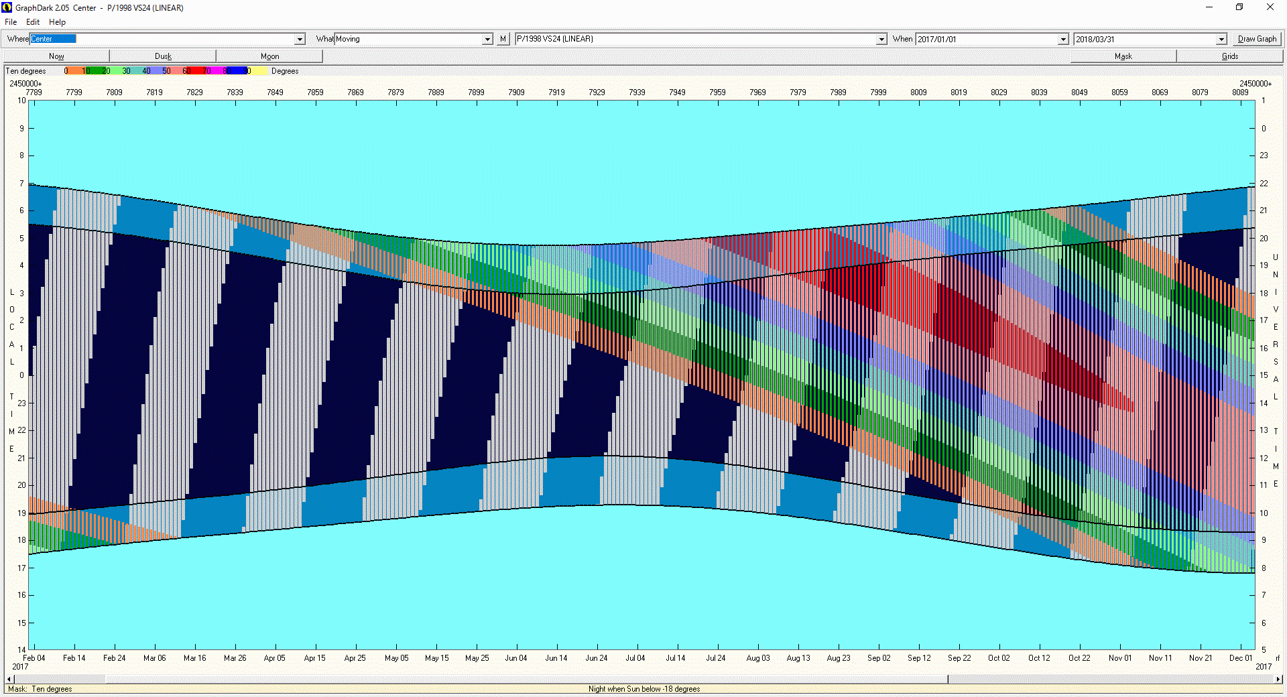Open the Edit menu

[x=33, y=22]
